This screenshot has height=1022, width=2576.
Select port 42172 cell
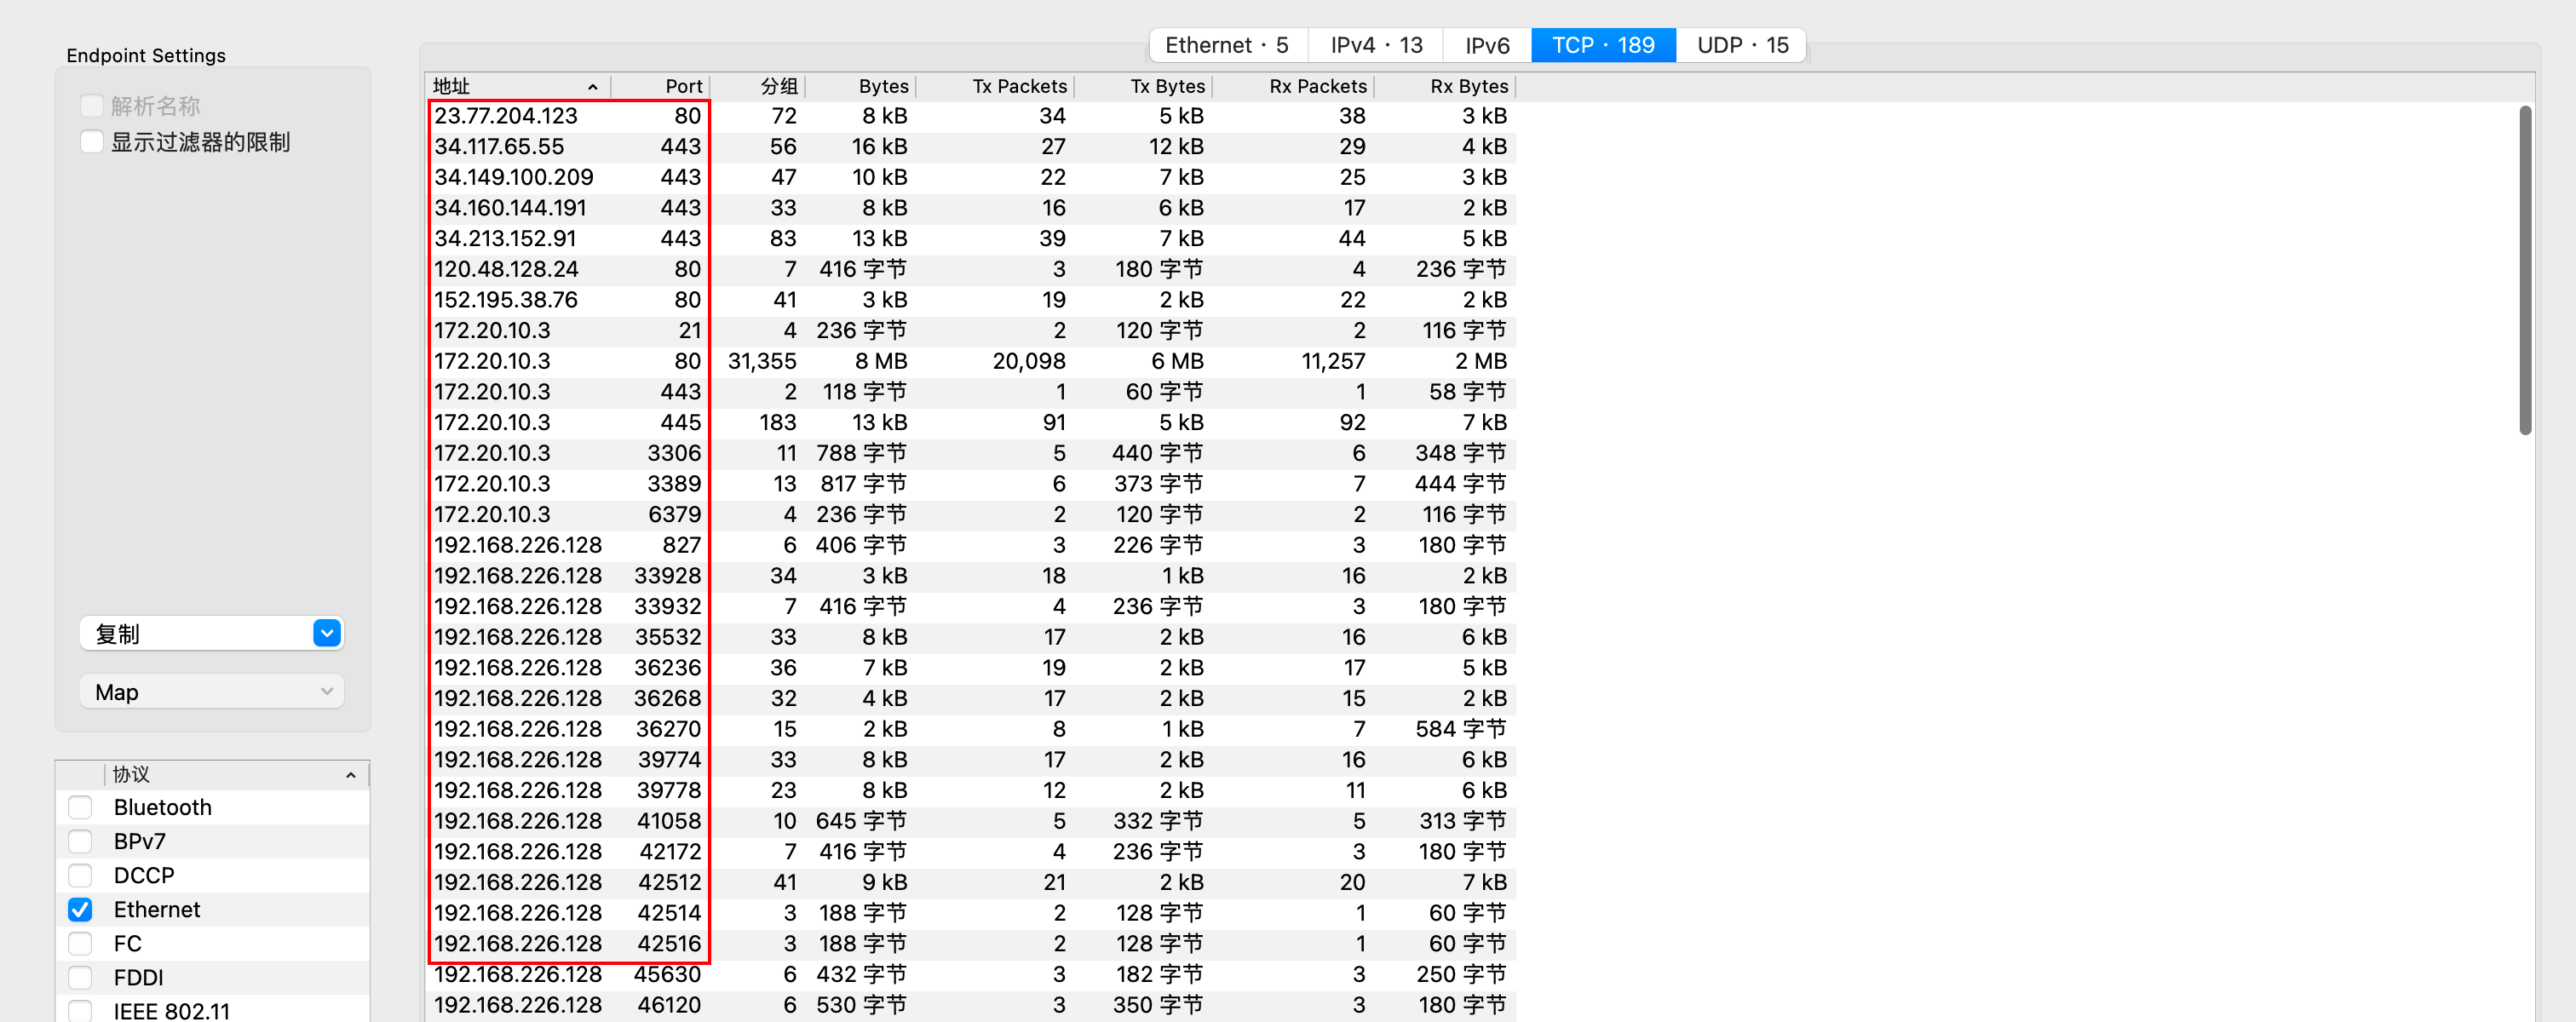pyautogui.click(x=669, y=852)
